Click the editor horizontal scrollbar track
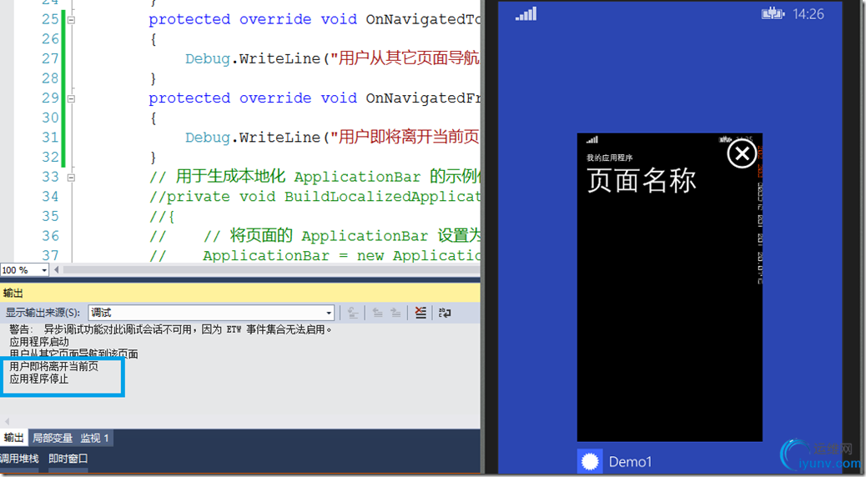This screenshot has height=477, width=866. [x=270, y=270]
